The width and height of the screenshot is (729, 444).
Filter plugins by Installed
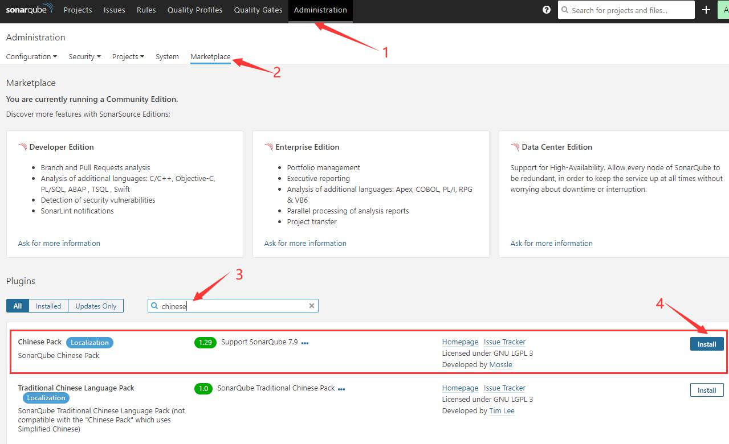coord(48,306)
